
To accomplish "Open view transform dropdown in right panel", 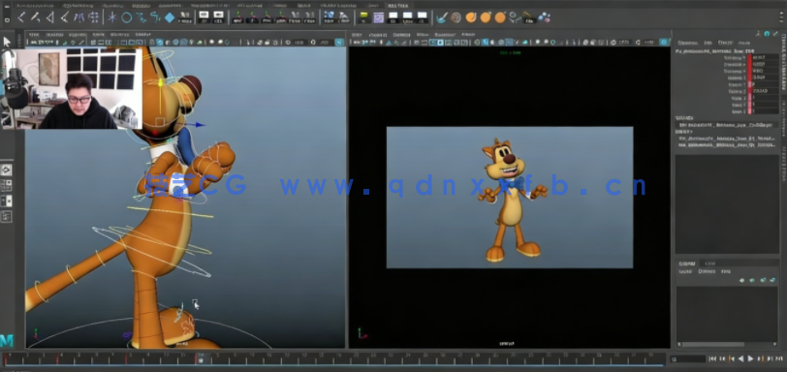I will click(664, 42).
